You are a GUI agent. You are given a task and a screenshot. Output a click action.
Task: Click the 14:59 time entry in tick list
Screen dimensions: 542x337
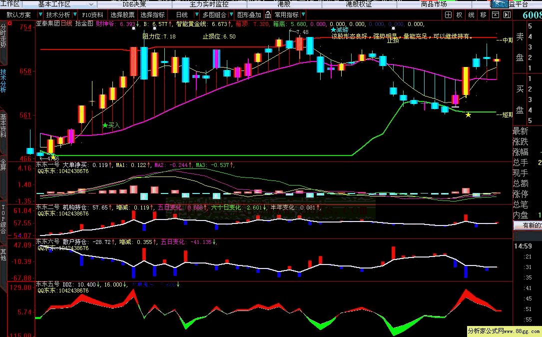click(x=523, y=246)
